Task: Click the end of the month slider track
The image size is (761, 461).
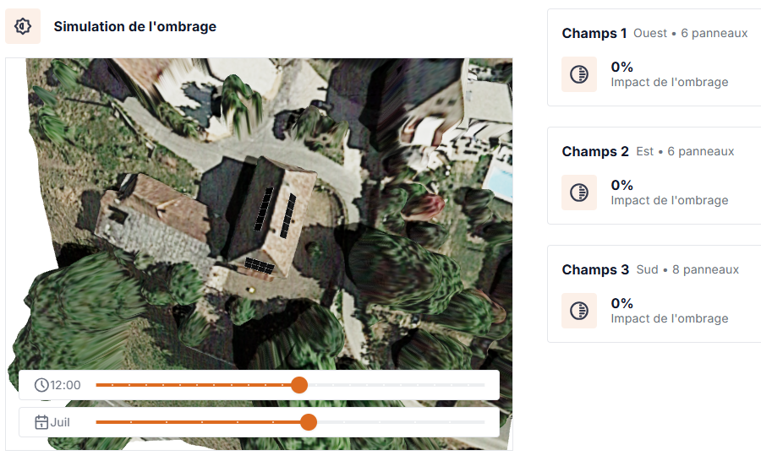Action: [484, 422]
